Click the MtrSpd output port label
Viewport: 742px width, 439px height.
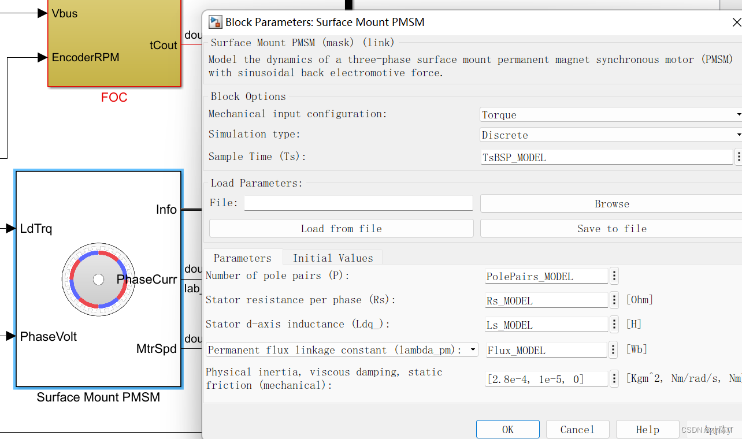click(157, 349)
